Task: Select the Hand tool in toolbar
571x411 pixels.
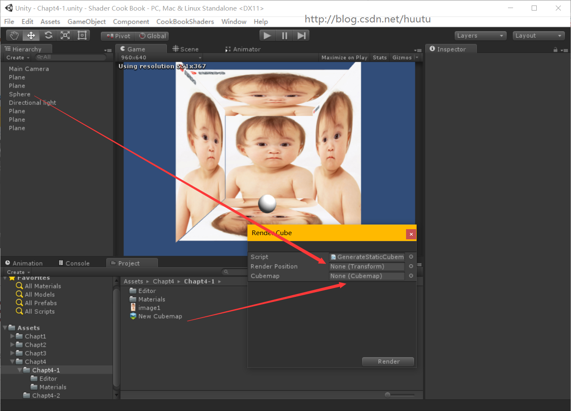Action: tap(14, 36)
